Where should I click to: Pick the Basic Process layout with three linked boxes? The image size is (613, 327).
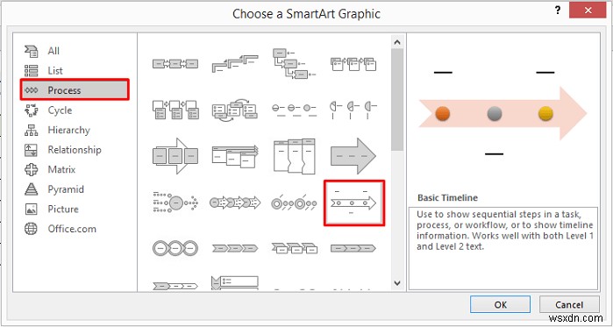click(x=175, y=64)
